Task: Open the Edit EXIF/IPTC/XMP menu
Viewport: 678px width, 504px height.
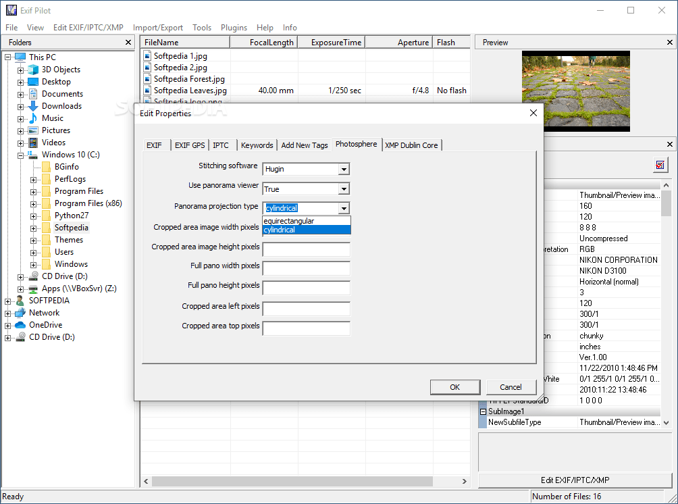Action: coord(88,28)
